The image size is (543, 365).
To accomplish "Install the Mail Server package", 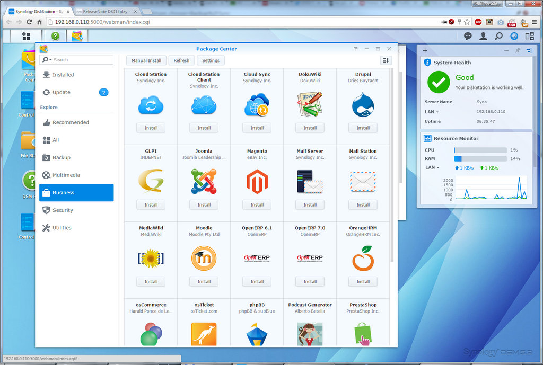I will 310,205.
